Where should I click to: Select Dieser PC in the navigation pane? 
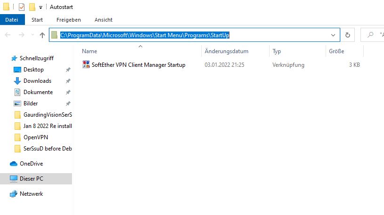tap(32, 178)
